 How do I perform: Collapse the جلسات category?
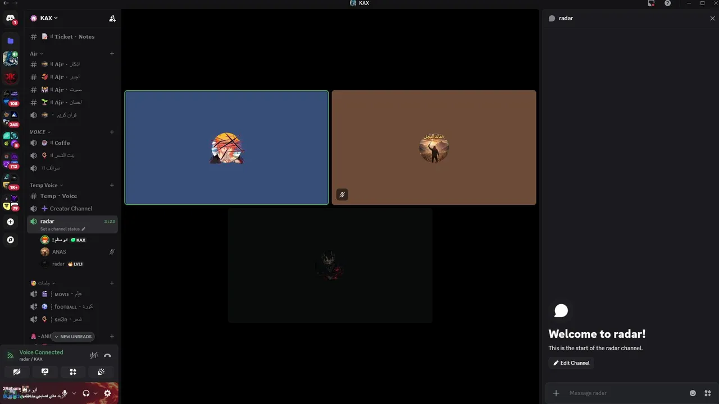43,283
